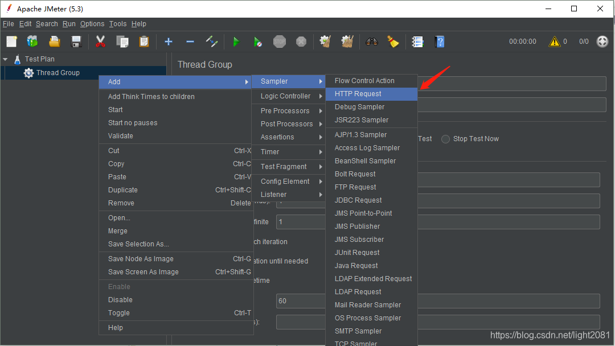Click the Cut scissors icon
615x346 pixels.
coord(100,42)
